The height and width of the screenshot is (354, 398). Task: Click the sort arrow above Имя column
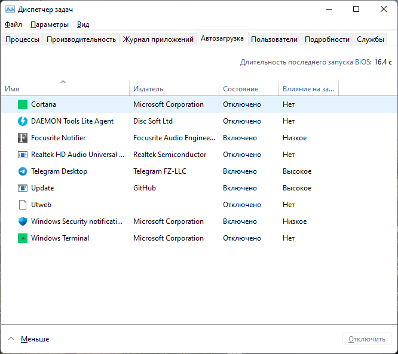(63, 82)
